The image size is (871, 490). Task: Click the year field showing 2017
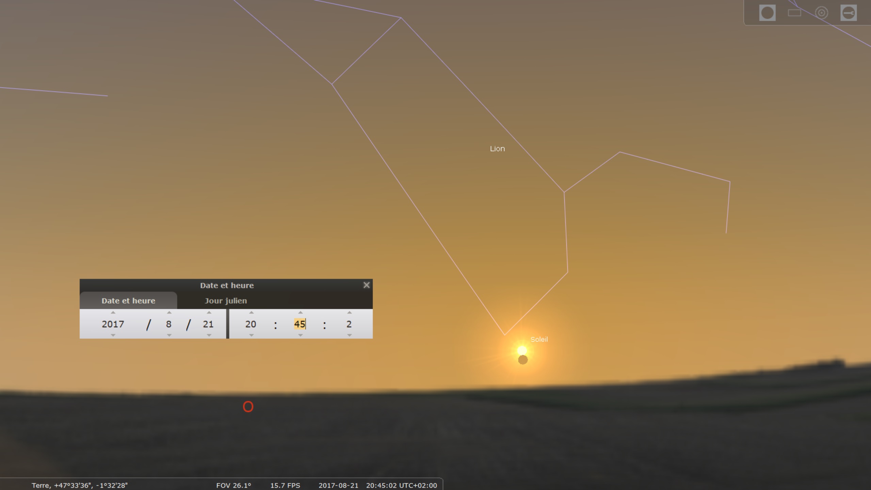[113, 324]
